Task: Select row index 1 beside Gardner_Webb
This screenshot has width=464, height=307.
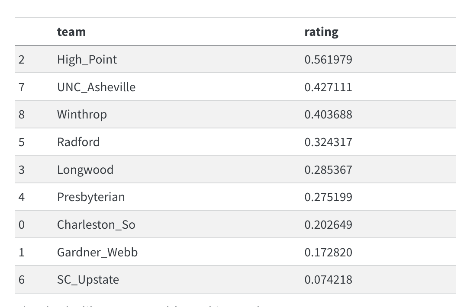Action: (22, 252)
